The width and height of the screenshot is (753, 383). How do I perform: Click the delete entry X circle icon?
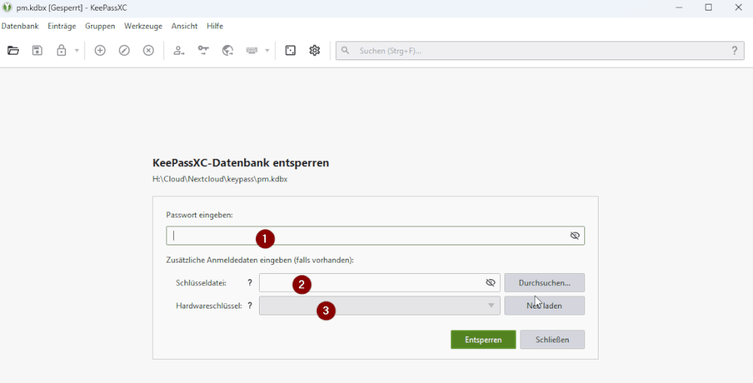pyautogui.click(x=148, y=50)
